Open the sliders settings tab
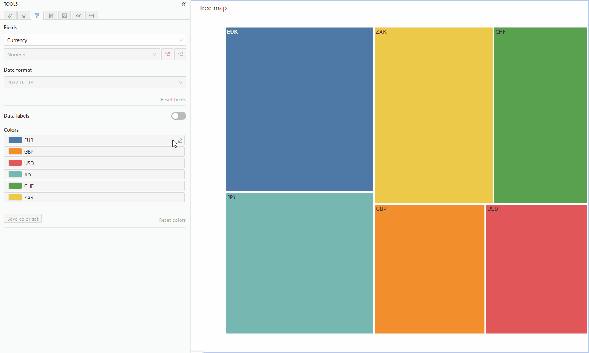Screen dimensions: 589x353 point(51,16)
